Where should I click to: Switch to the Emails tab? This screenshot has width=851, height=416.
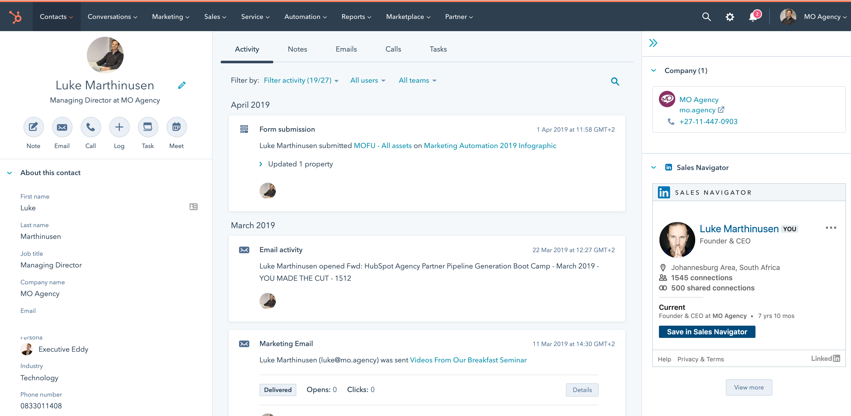346,49
